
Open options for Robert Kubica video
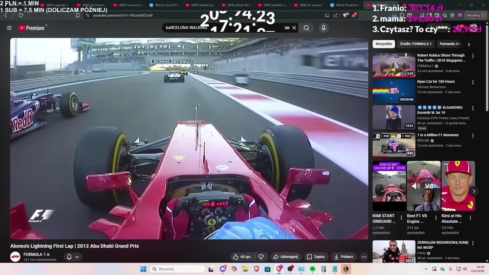point(473,56)
